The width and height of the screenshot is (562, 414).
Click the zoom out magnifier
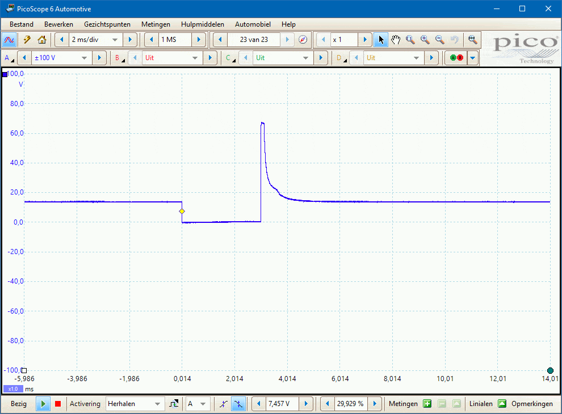click(440, 40)
